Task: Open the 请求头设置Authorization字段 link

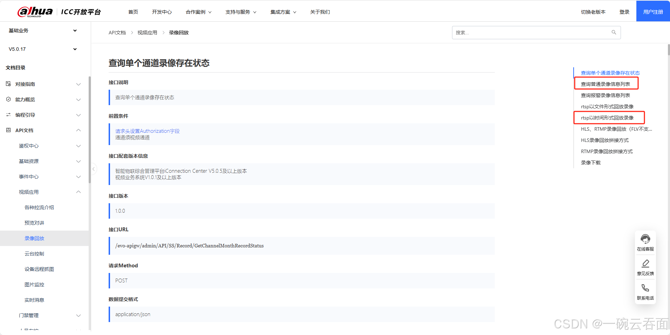Action: [x=148, y=131]
